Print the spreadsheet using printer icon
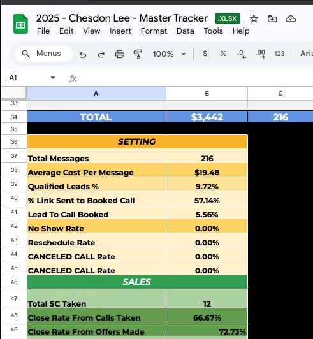 119,54
